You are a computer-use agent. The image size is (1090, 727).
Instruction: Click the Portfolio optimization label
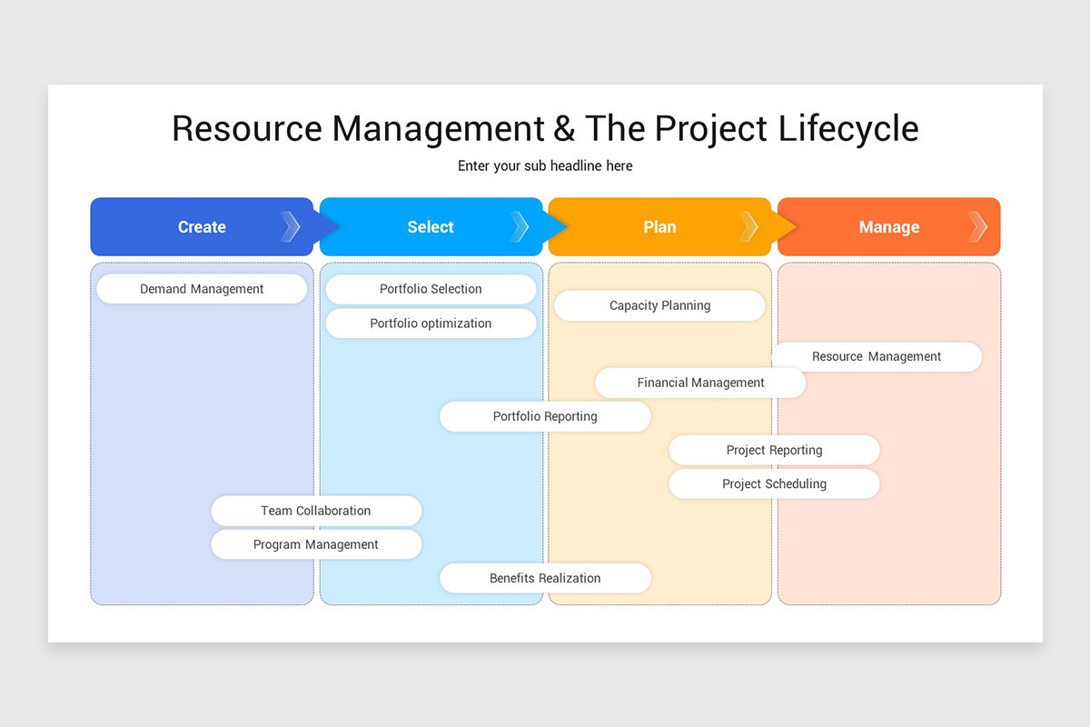click(431, 323)
